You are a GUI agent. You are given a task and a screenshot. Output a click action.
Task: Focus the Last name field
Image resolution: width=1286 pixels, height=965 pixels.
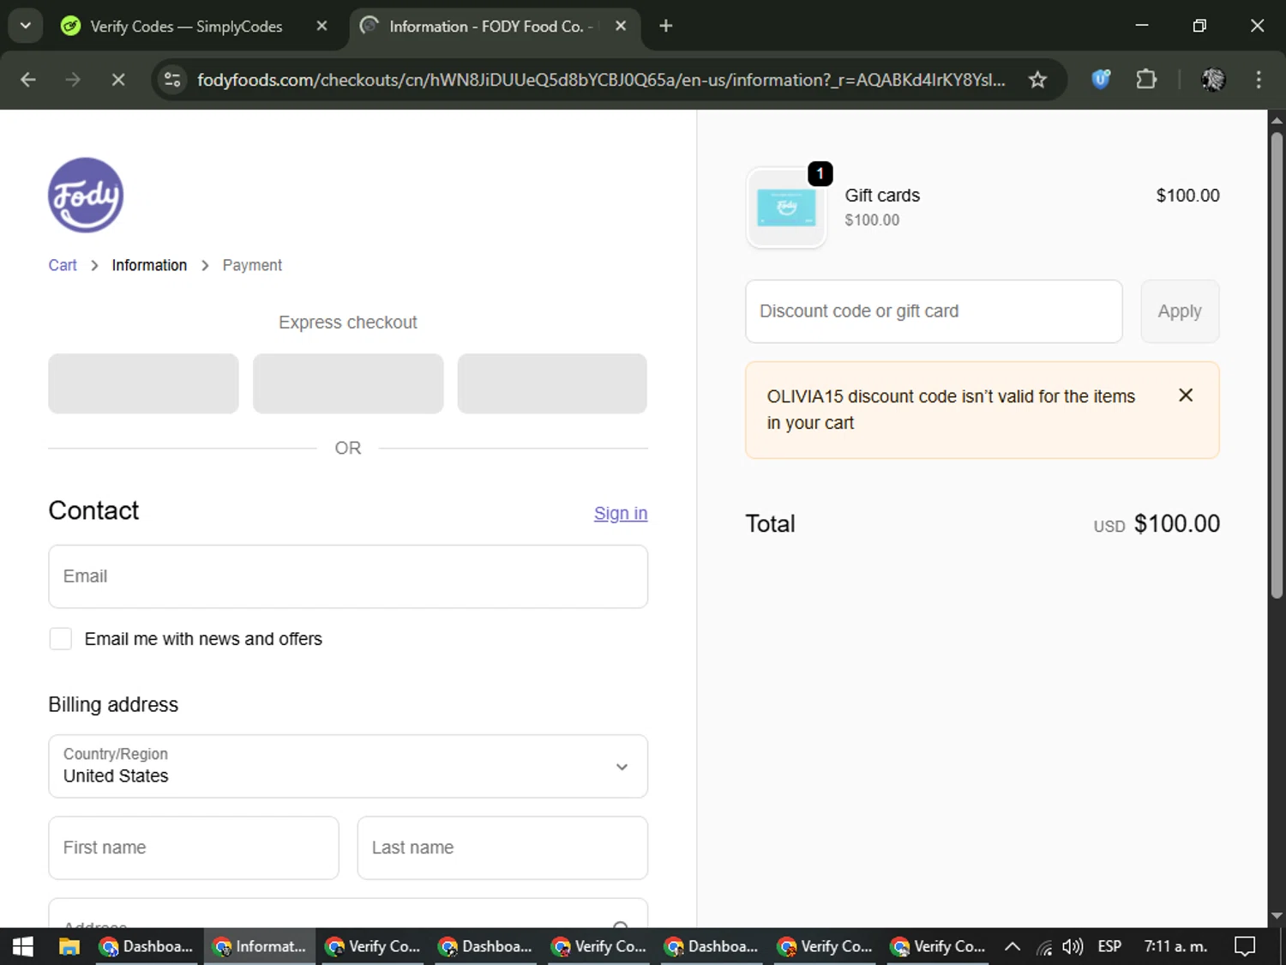pyautogui.click(x=502, y=847)
